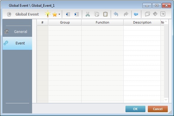The image size is (174, 116).
Task: Click the decrease indent icon
Action: coord(68,14)
